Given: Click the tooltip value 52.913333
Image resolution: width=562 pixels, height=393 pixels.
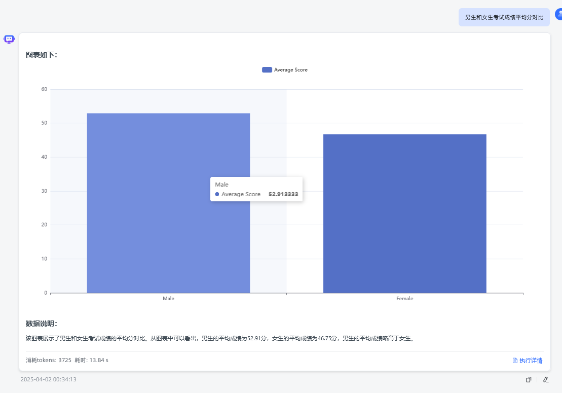Looking at the screenshot, I should [x=283, y=194].
